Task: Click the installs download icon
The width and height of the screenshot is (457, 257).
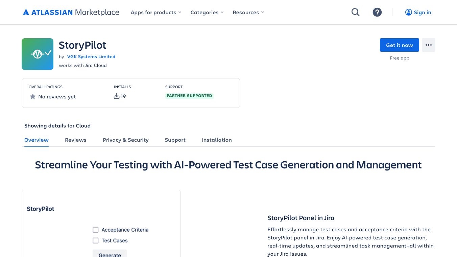Action: click(x=117, y=96)
